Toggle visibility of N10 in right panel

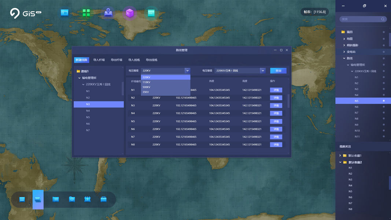click(384, 131)
